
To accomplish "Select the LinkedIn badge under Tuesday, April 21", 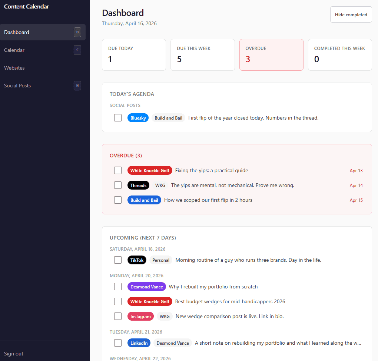I will coord(139,343).
